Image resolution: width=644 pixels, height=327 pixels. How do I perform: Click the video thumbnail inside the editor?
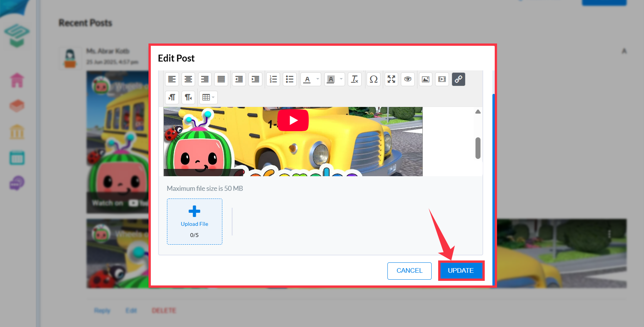tap(293, 142)
